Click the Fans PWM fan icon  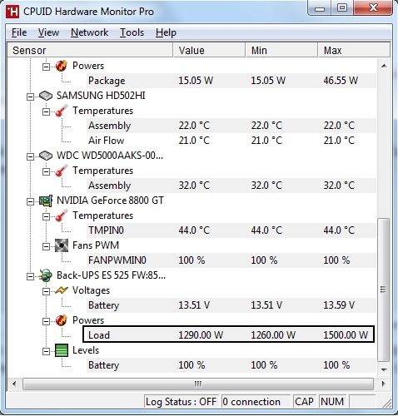(x=62, y=245)
